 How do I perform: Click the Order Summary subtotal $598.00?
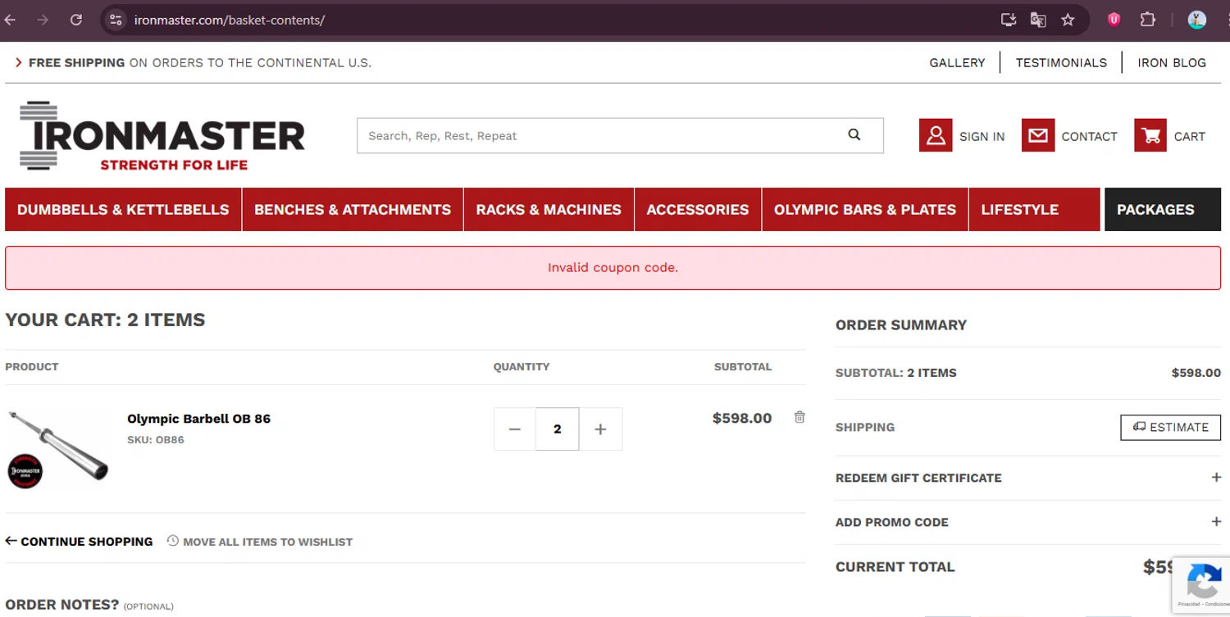pos(1196,373)
